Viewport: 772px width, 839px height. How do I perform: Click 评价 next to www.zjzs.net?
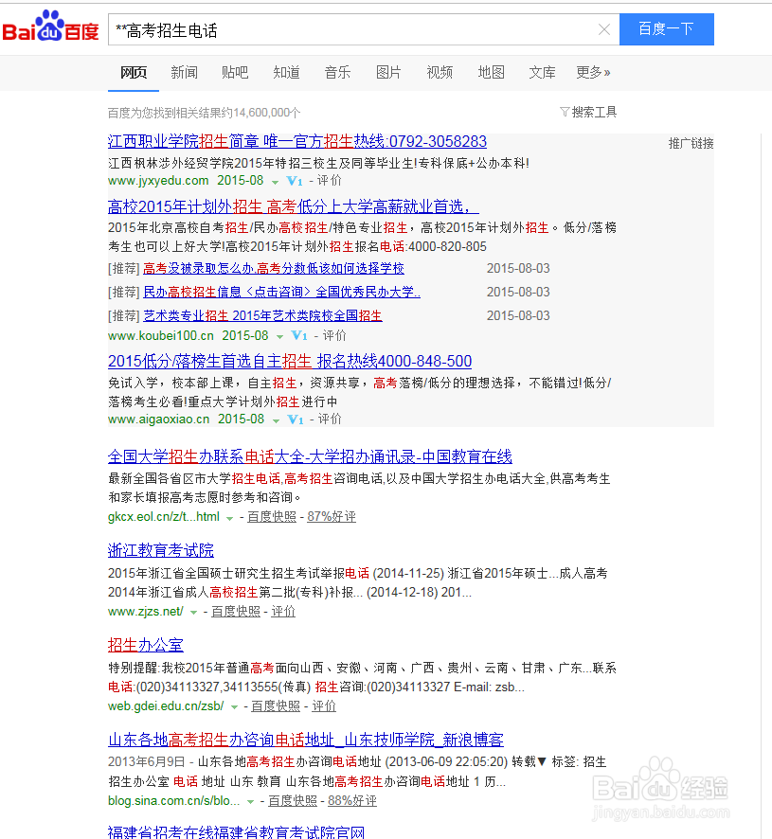[x=283, y=611]
